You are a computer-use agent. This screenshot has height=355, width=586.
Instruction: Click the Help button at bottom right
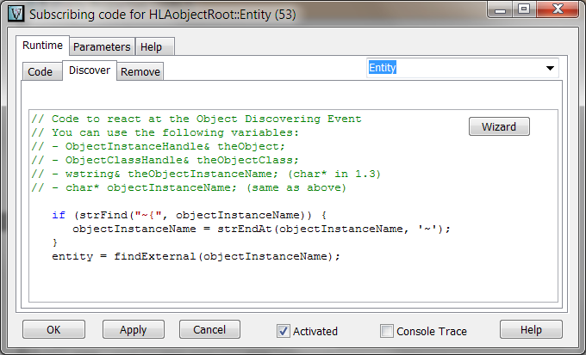tap(531, 330)
